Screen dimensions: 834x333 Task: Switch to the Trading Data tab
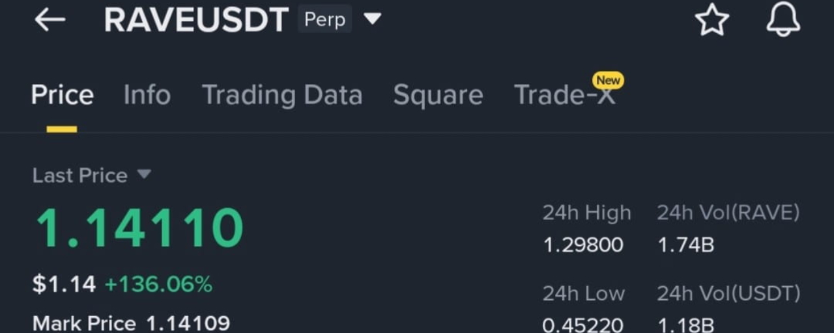[x=281, y=96]
